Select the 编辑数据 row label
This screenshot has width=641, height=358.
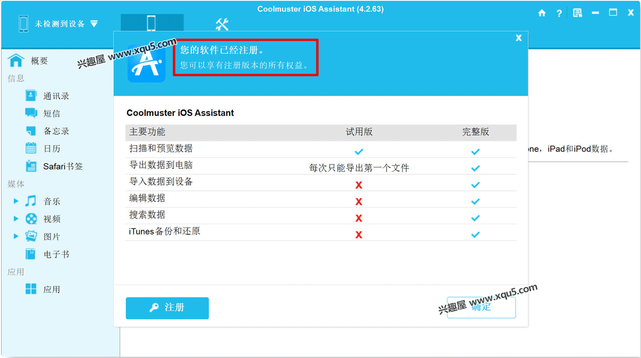pyautogui.click(x=147, y=198)
